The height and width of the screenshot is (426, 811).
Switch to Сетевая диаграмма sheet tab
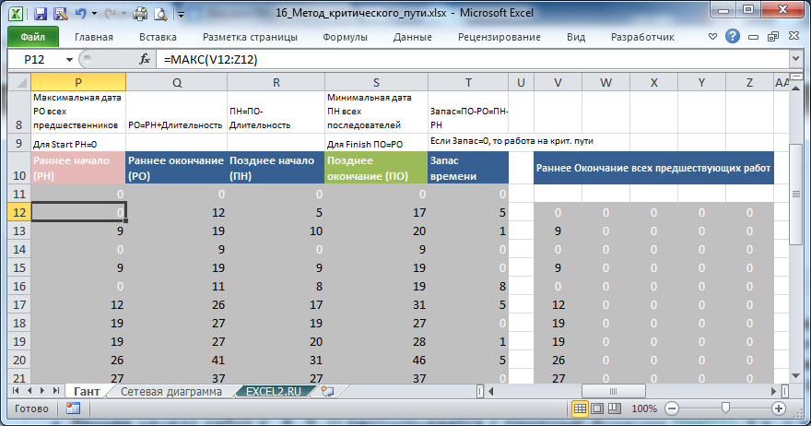tap(171, 391)
